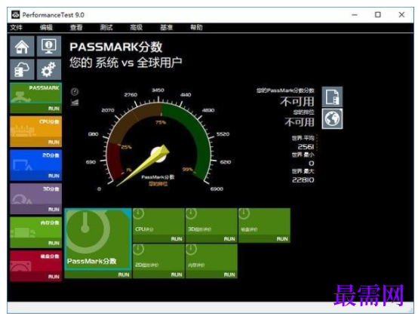The width and height of the screenshot is (418, 319).
Task: Click the document baseline icon beside score
Action: (332, 97)
